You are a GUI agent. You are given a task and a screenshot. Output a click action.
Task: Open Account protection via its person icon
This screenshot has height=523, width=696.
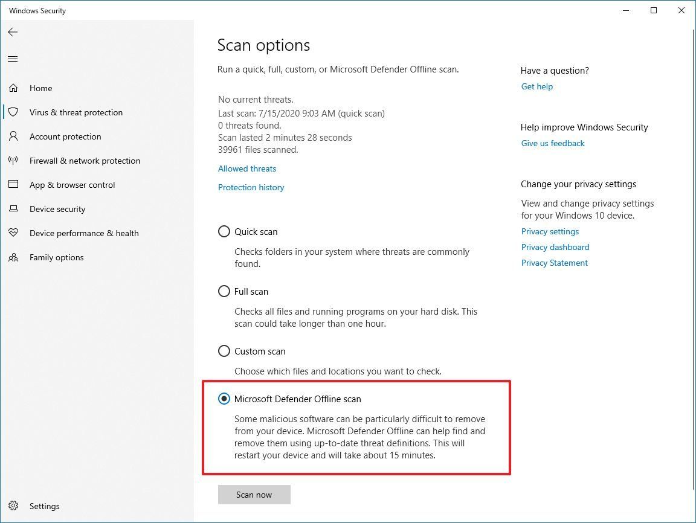[13, 136]
